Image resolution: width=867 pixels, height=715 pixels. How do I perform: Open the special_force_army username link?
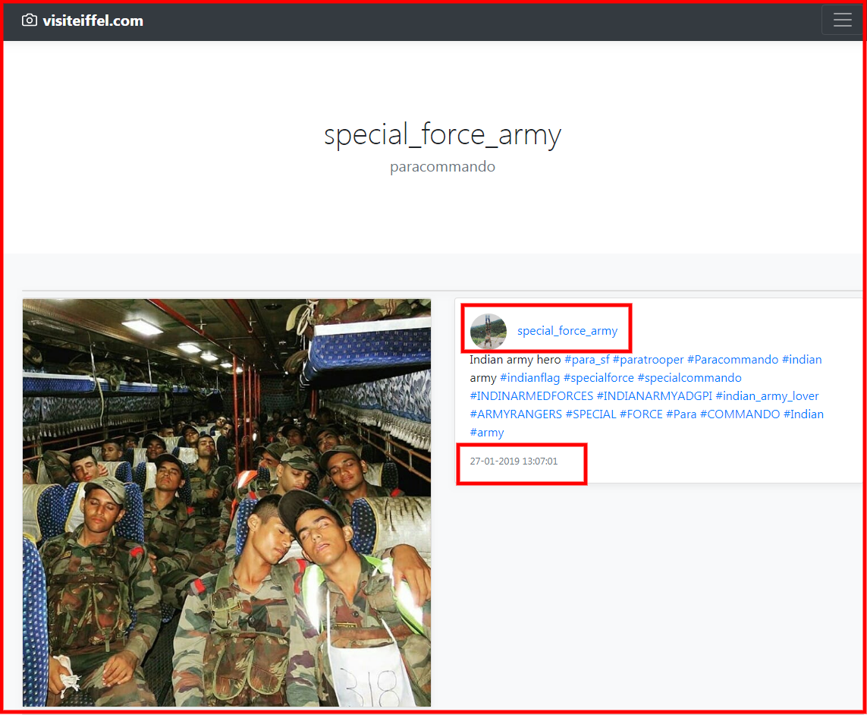[x=567, y=331]
